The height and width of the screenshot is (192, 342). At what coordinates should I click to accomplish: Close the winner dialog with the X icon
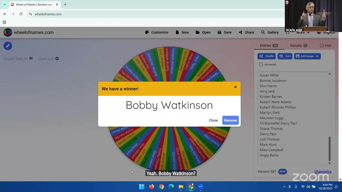235,87
